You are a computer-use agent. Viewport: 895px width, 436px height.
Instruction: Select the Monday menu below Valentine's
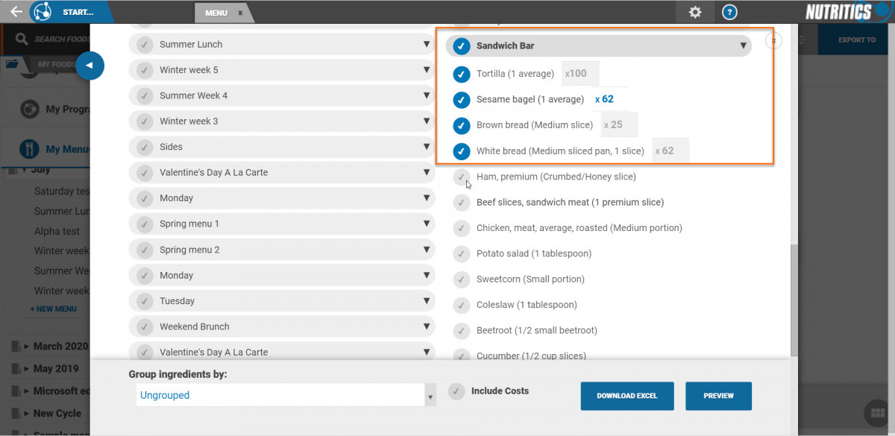(x=282, y=198)
